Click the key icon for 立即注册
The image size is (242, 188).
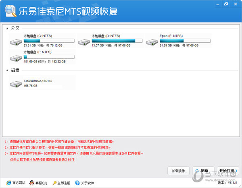54,183
